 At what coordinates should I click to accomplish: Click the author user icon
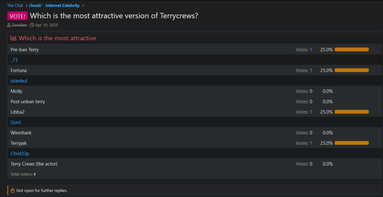click(9, 25)
